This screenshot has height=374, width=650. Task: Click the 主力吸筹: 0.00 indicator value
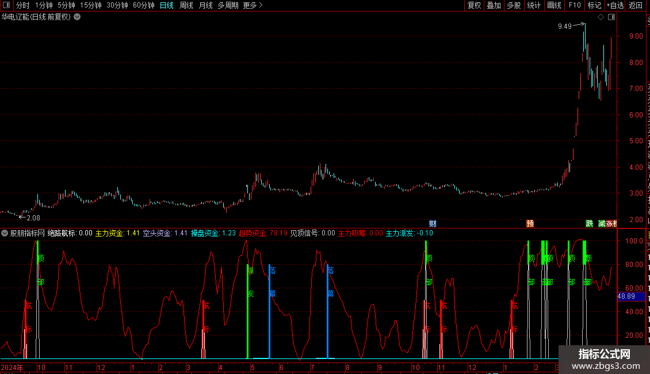tap(361, 233)
